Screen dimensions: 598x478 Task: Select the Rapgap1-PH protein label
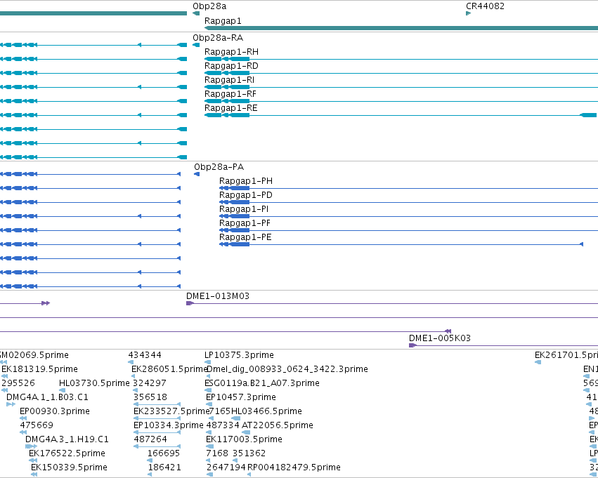[246, 181]
